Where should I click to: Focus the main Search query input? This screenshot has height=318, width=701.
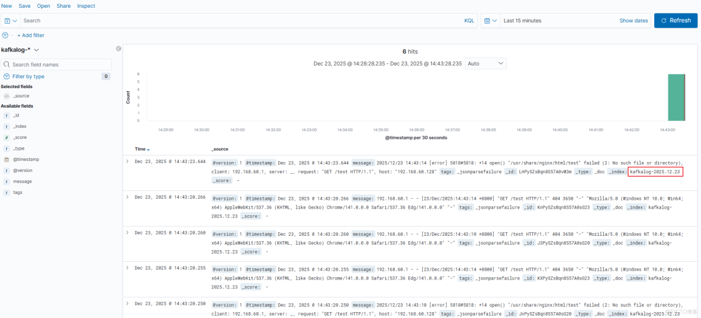242,21
